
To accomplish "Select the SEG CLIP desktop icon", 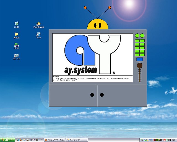I will click(17, 57).
